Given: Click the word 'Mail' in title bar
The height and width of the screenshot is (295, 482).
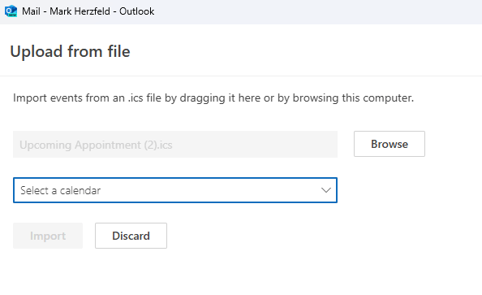Looking at the screenshot, I should [31, 11].
